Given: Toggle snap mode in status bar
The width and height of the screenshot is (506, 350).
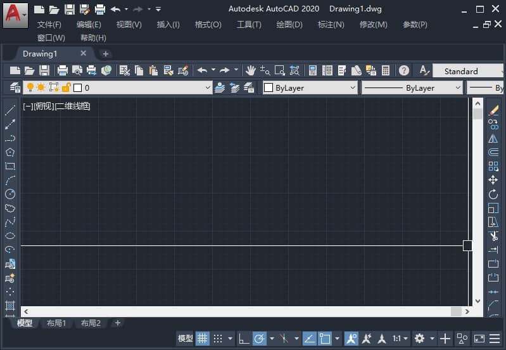Looking at the screenshot, I should point(218,339).
